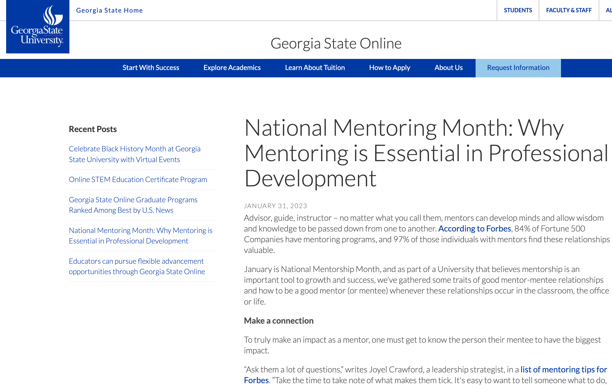
Task: Click the FACULTY & STAFF menu item
Action: tap(569, 10)
